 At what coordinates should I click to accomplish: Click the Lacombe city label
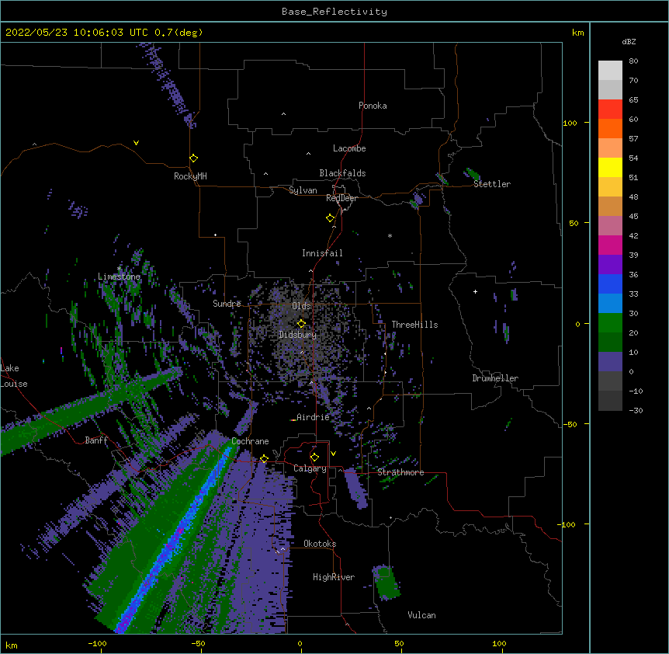coord(349,148)
